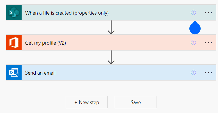Viewport: 218px width, 113px height.
Task: Insert a step after the SharePoint trigger arrow
Action: 111,27
